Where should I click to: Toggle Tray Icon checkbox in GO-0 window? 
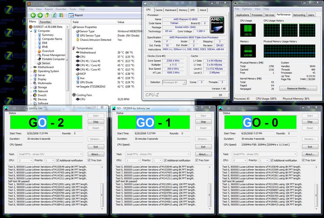[x=303, y=160]
